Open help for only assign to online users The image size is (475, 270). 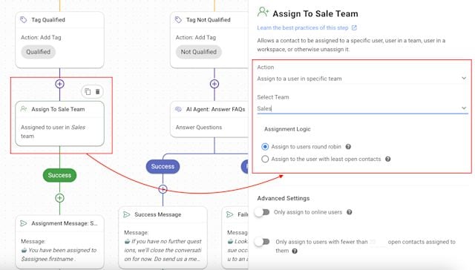point(350,212)
